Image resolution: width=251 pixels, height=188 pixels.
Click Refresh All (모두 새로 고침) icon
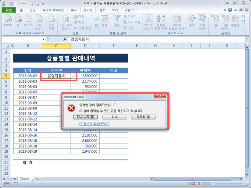(x=66, y=22)
